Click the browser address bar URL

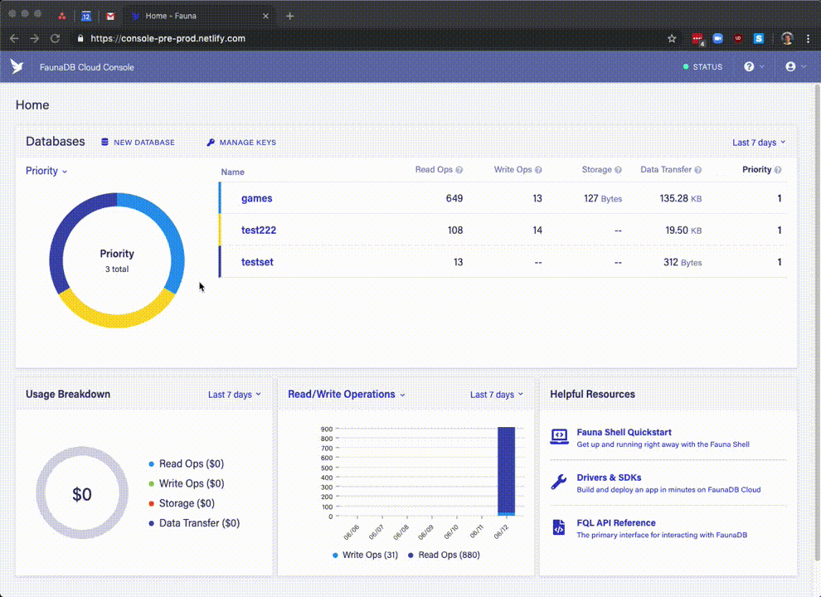[x=168, y=38]
